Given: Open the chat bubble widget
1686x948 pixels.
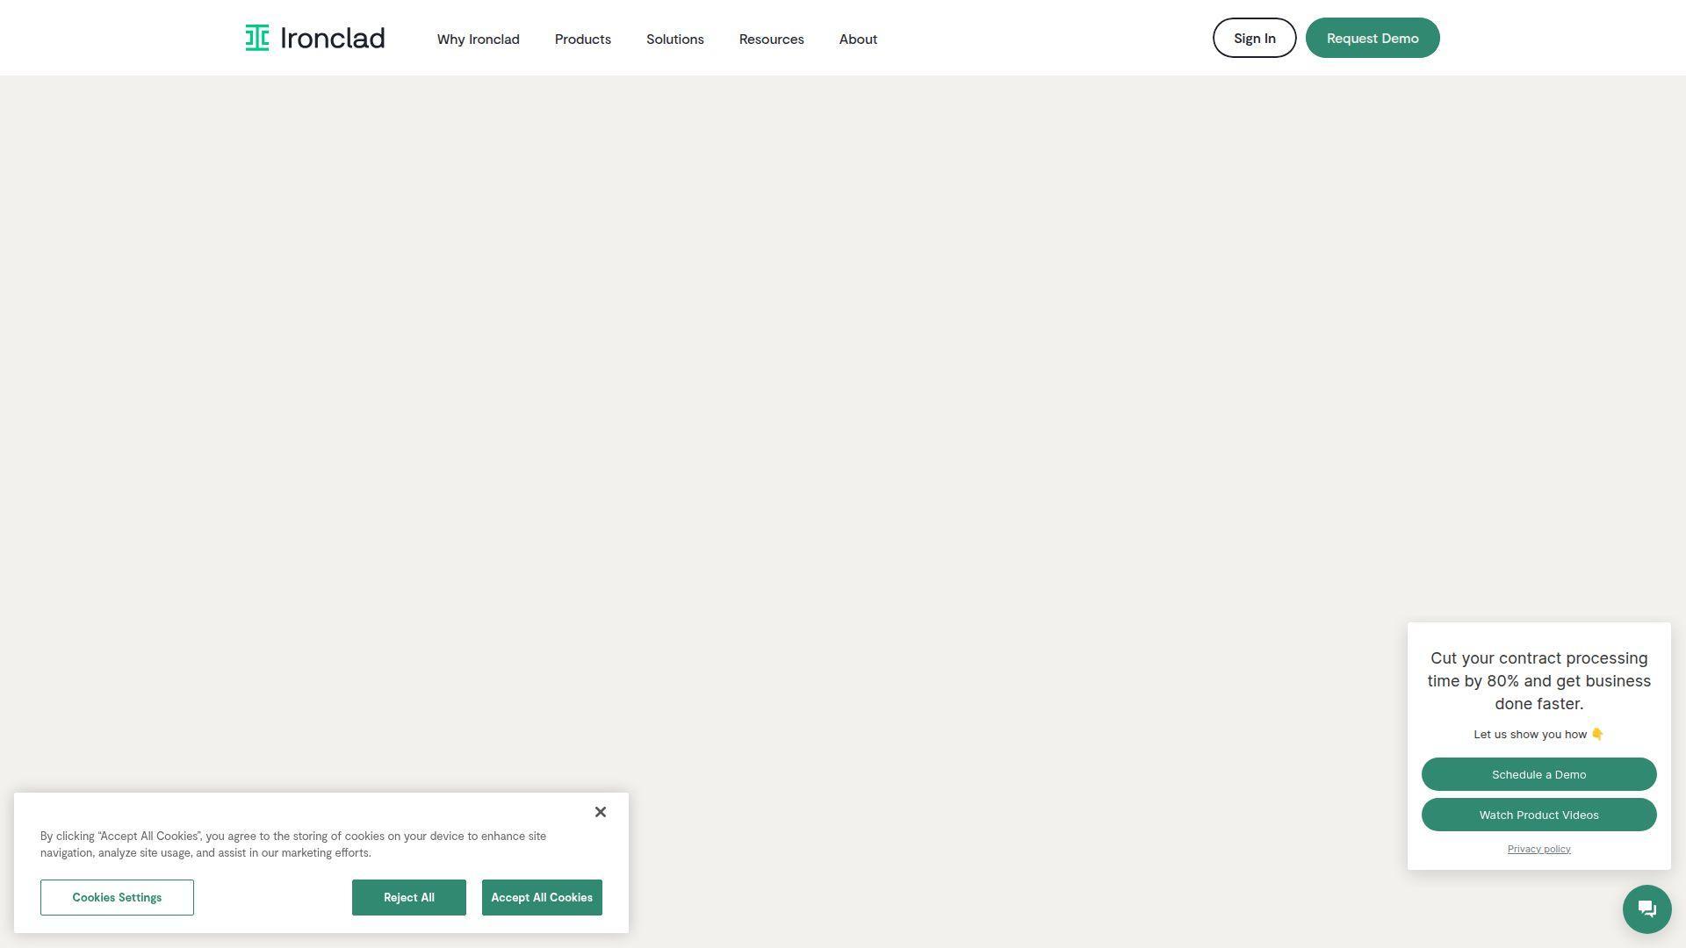Looking at the screenshot, I should point(1646,909).
